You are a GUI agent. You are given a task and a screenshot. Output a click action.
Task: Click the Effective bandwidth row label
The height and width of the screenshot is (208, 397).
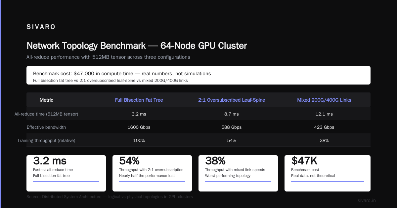[46, 127]
